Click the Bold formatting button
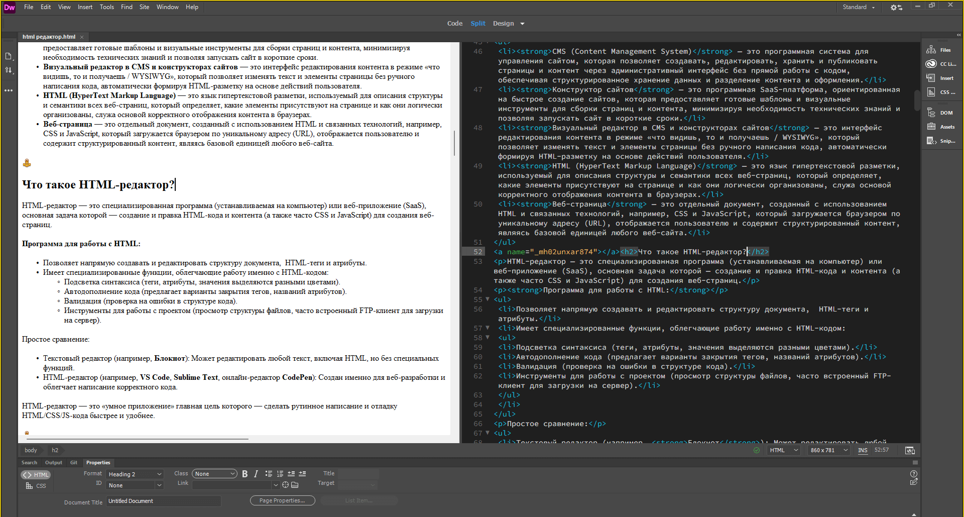Screen dimensions: 964x517 pyautogui.click(x=245, y=474)
